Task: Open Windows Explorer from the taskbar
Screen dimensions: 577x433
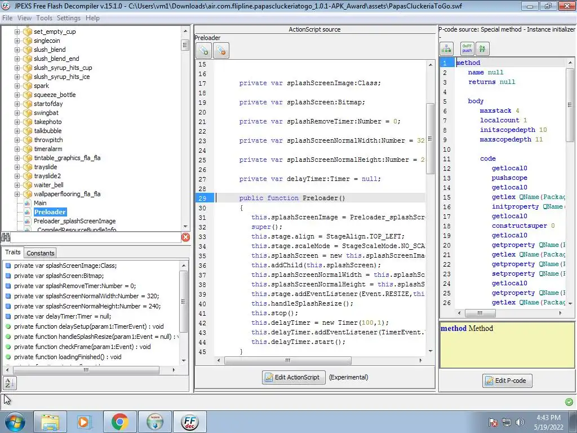Action: (50, 422)
